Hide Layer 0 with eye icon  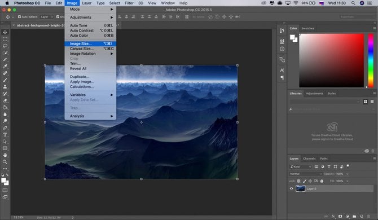pos(291,188)
